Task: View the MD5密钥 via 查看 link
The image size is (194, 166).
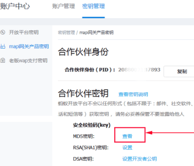Action: click(x=127, y=136)
